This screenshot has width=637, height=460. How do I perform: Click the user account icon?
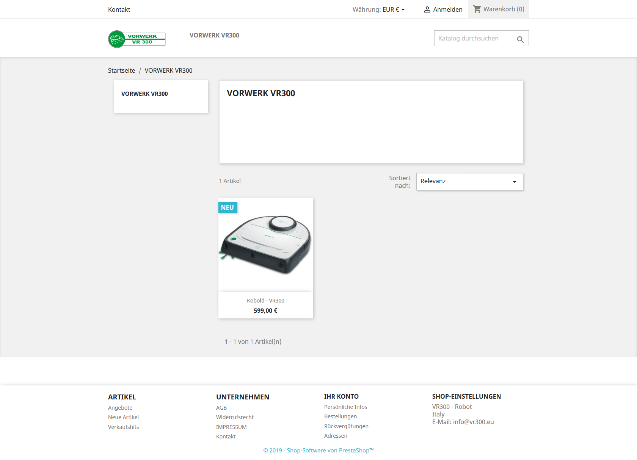coord(427,9)
